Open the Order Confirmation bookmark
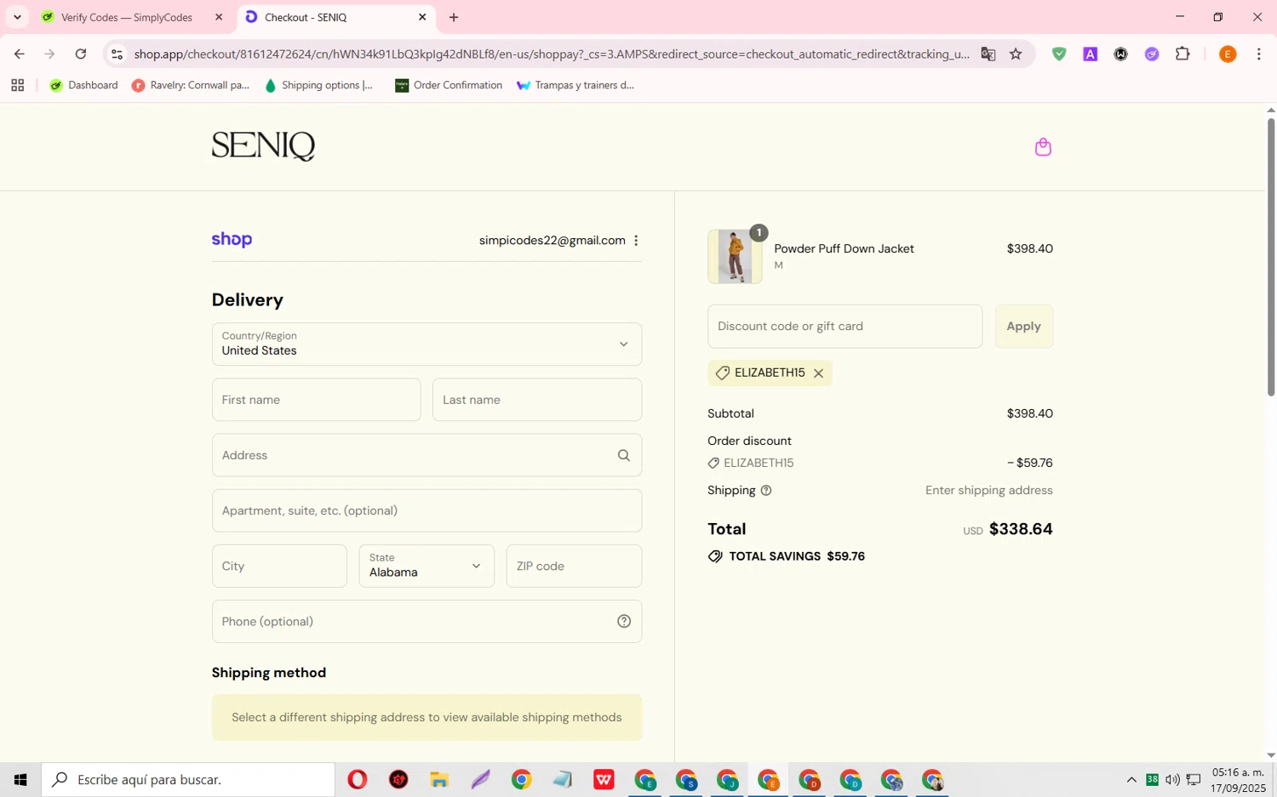The width and height of the screenshot is (1277, 797). [x=449, y=85]
